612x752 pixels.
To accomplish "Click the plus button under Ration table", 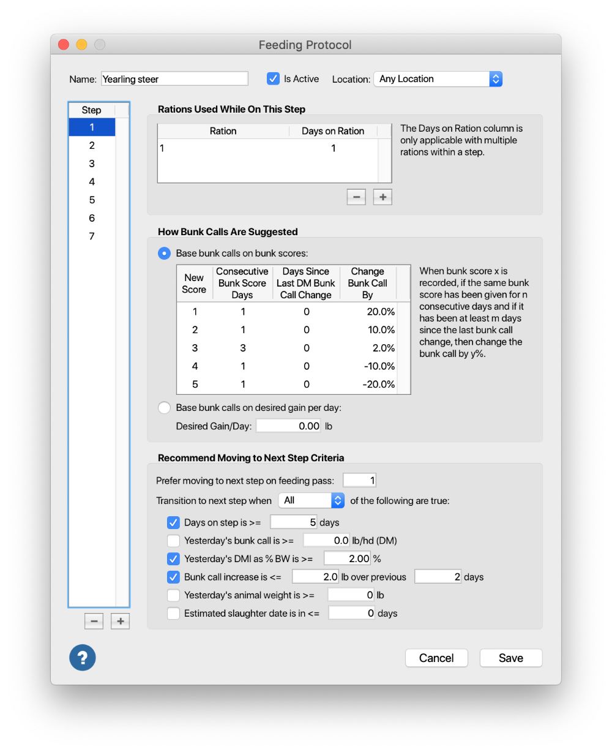I will (x=382, y=197).
